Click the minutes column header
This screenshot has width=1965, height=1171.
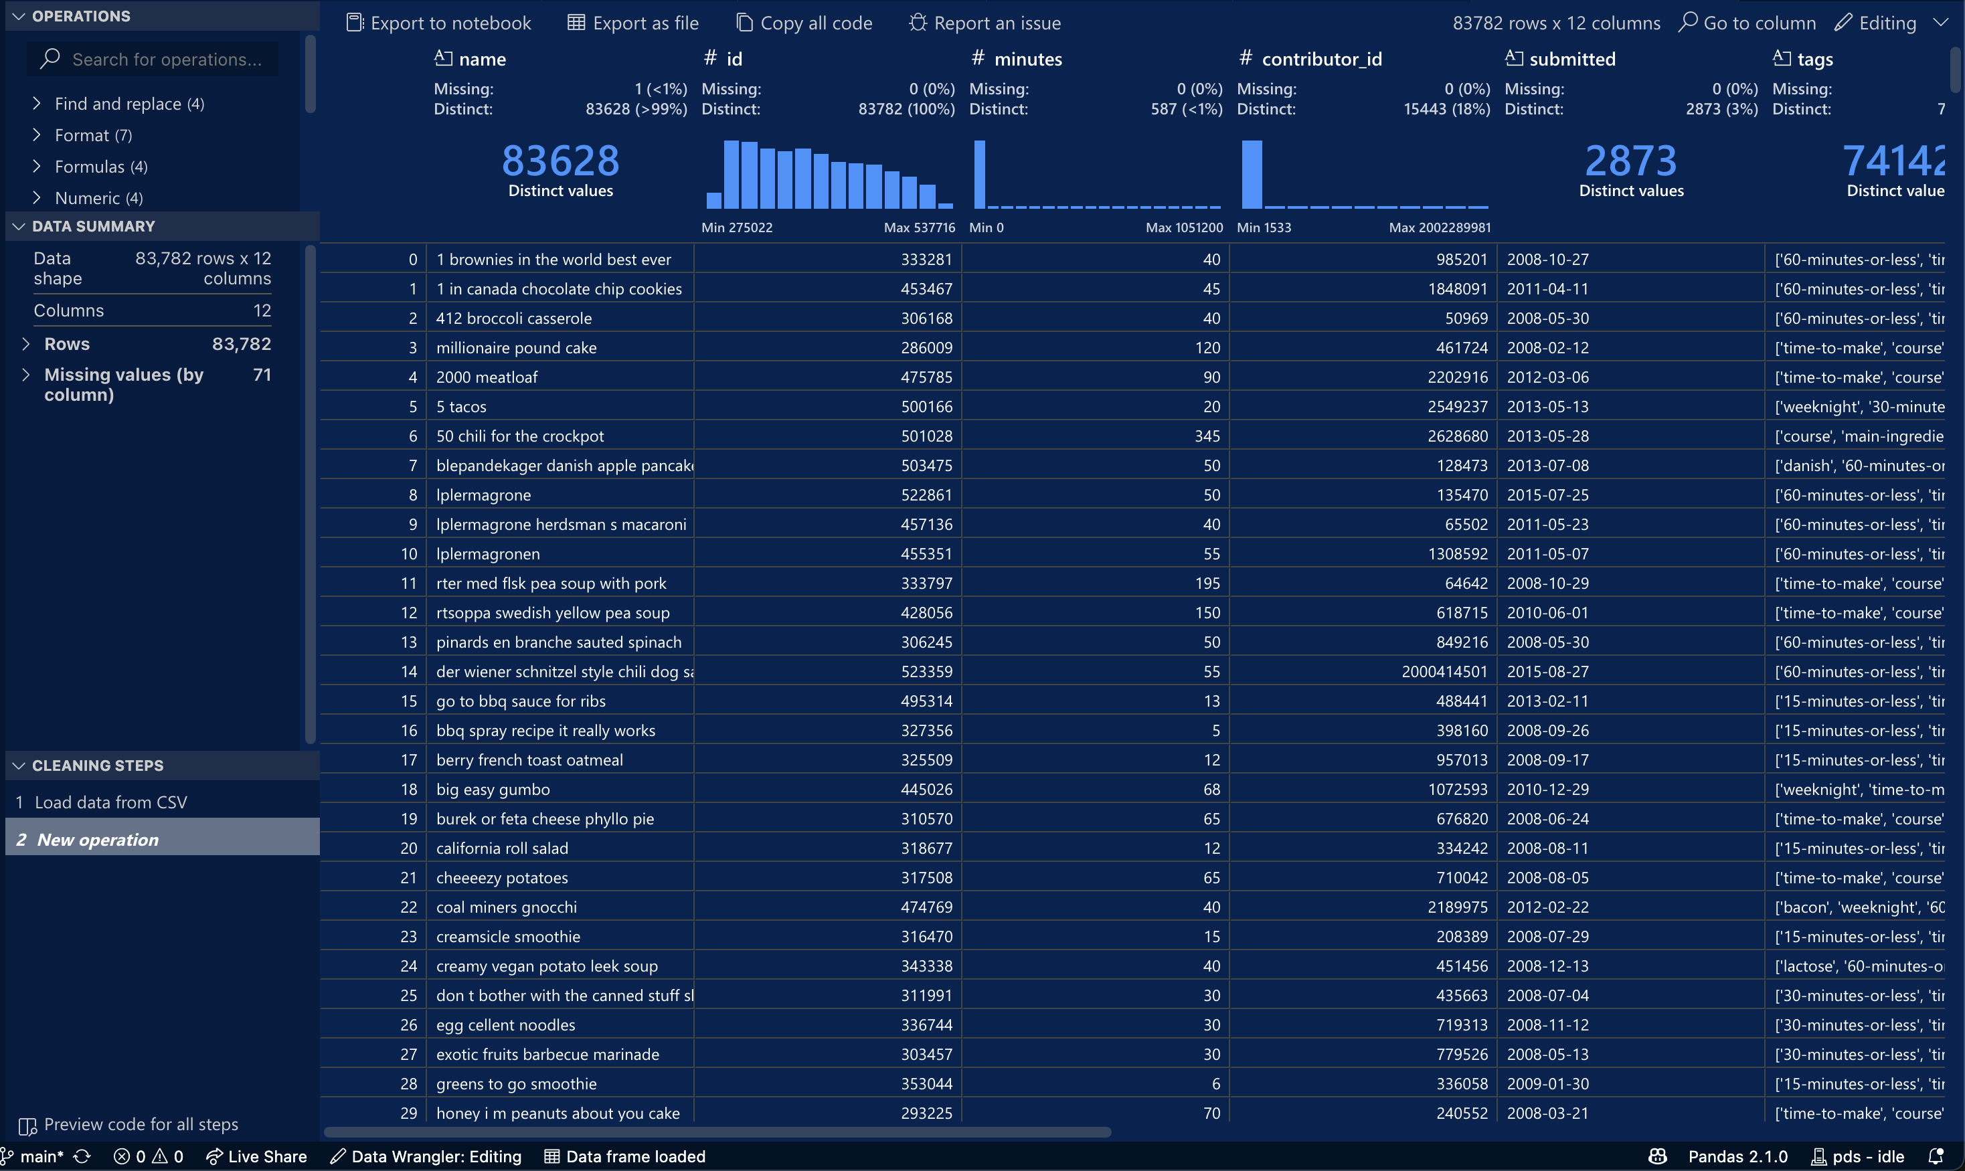[x=1027, y=59]
